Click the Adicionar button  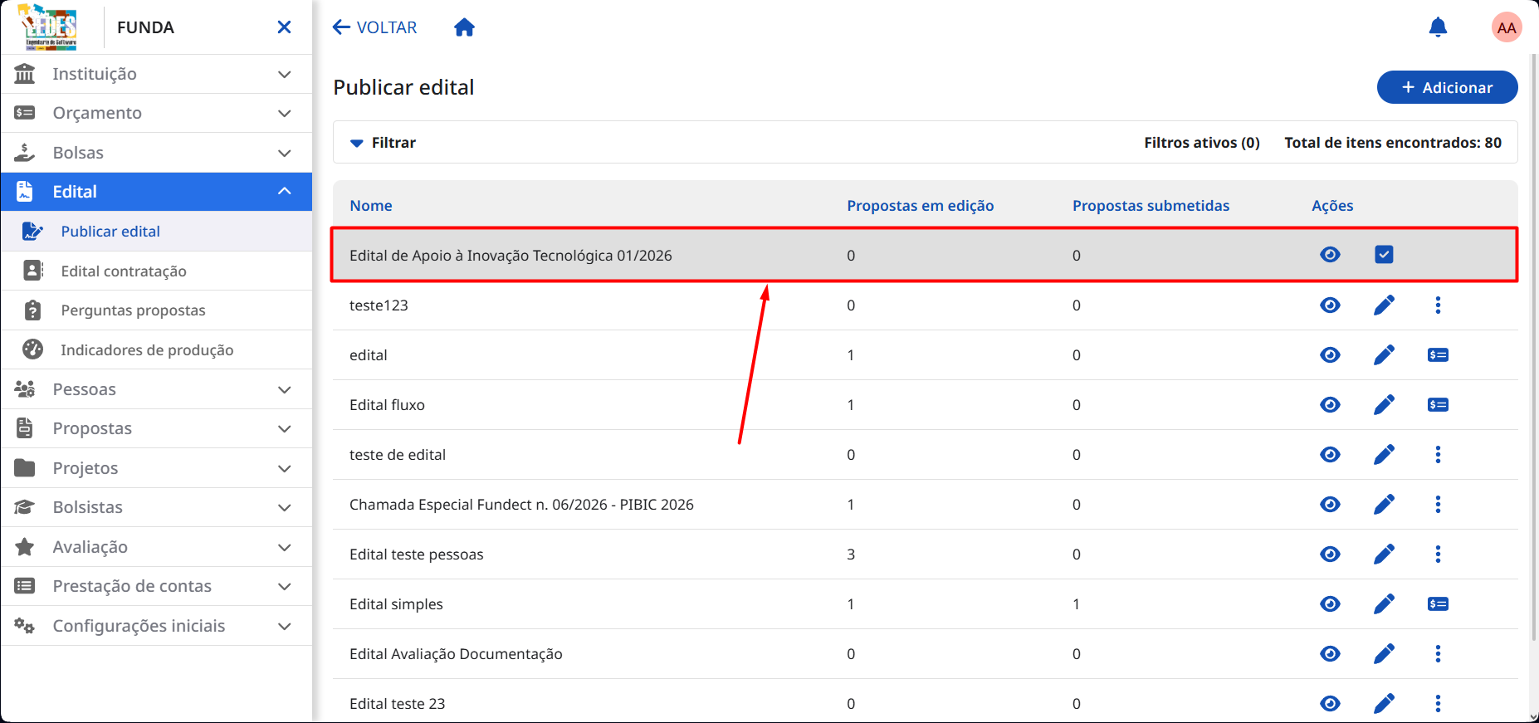tap(1447, 87)
